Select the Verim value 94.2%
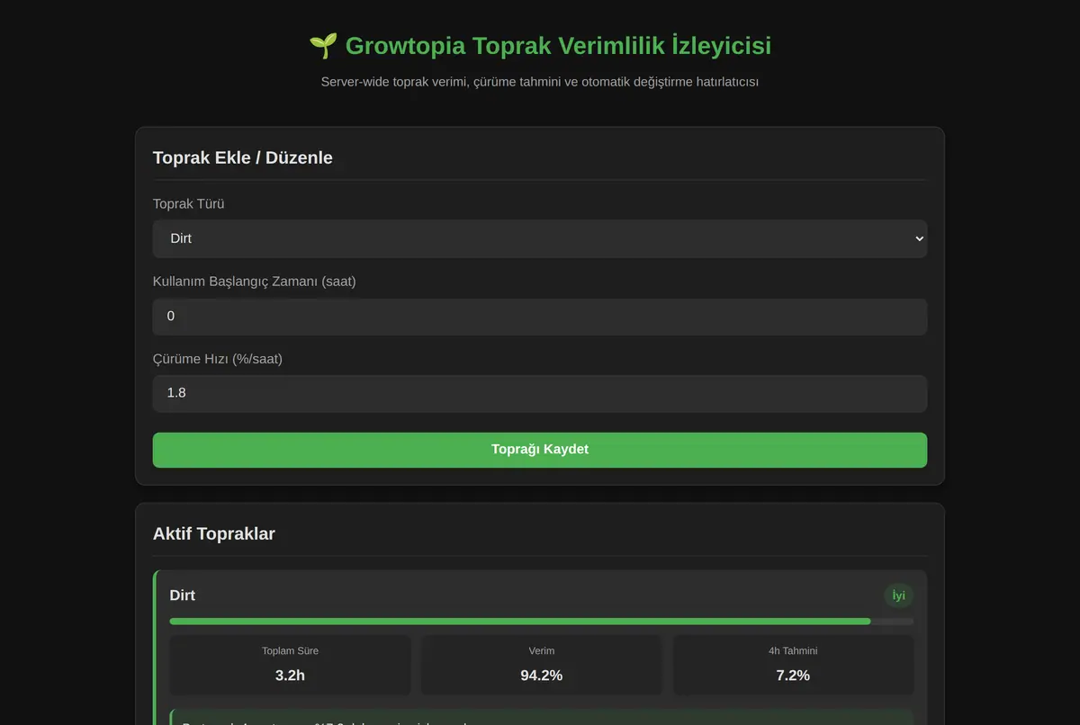The image size is (1080, 725). click(541, 675)
